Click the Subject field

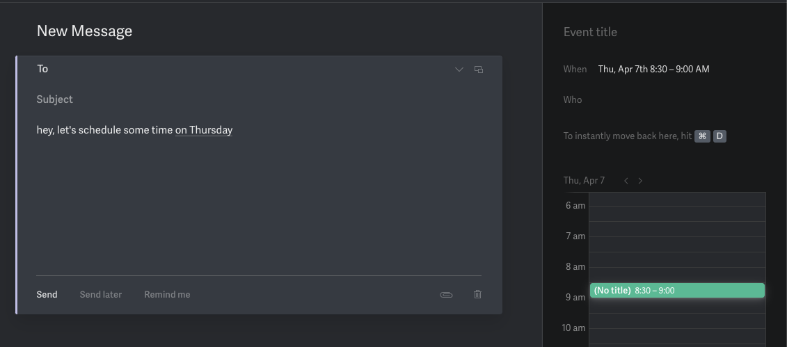click(x=244, y=99)
